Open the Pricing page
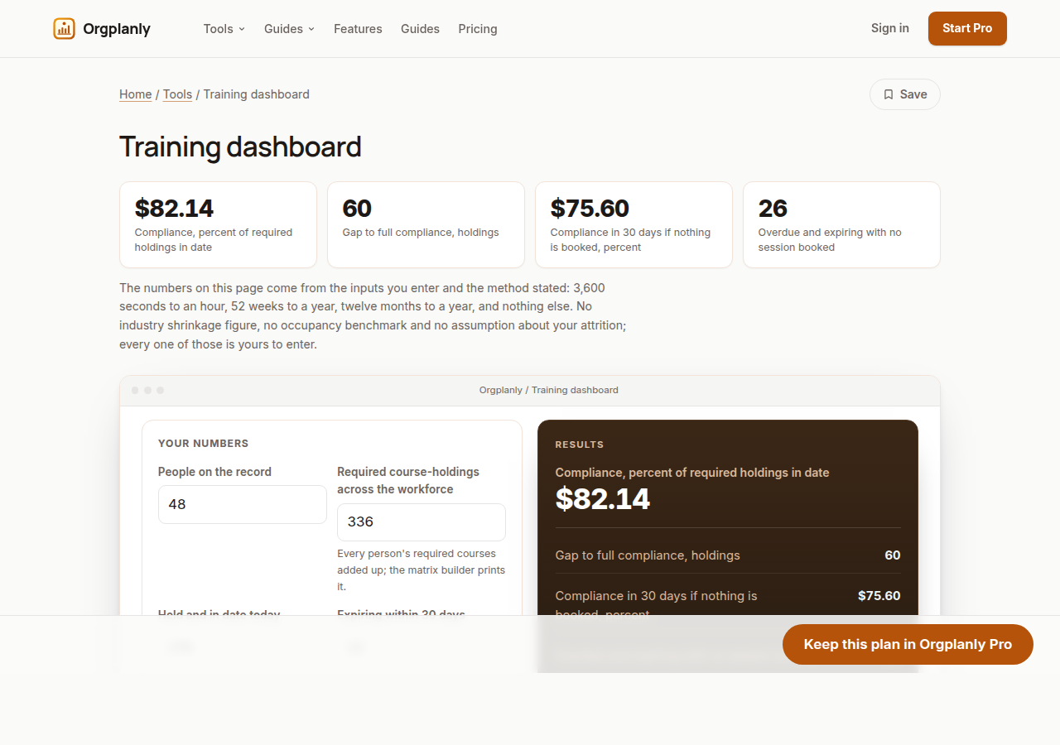1060x745 pixels. tap(478, 29)
